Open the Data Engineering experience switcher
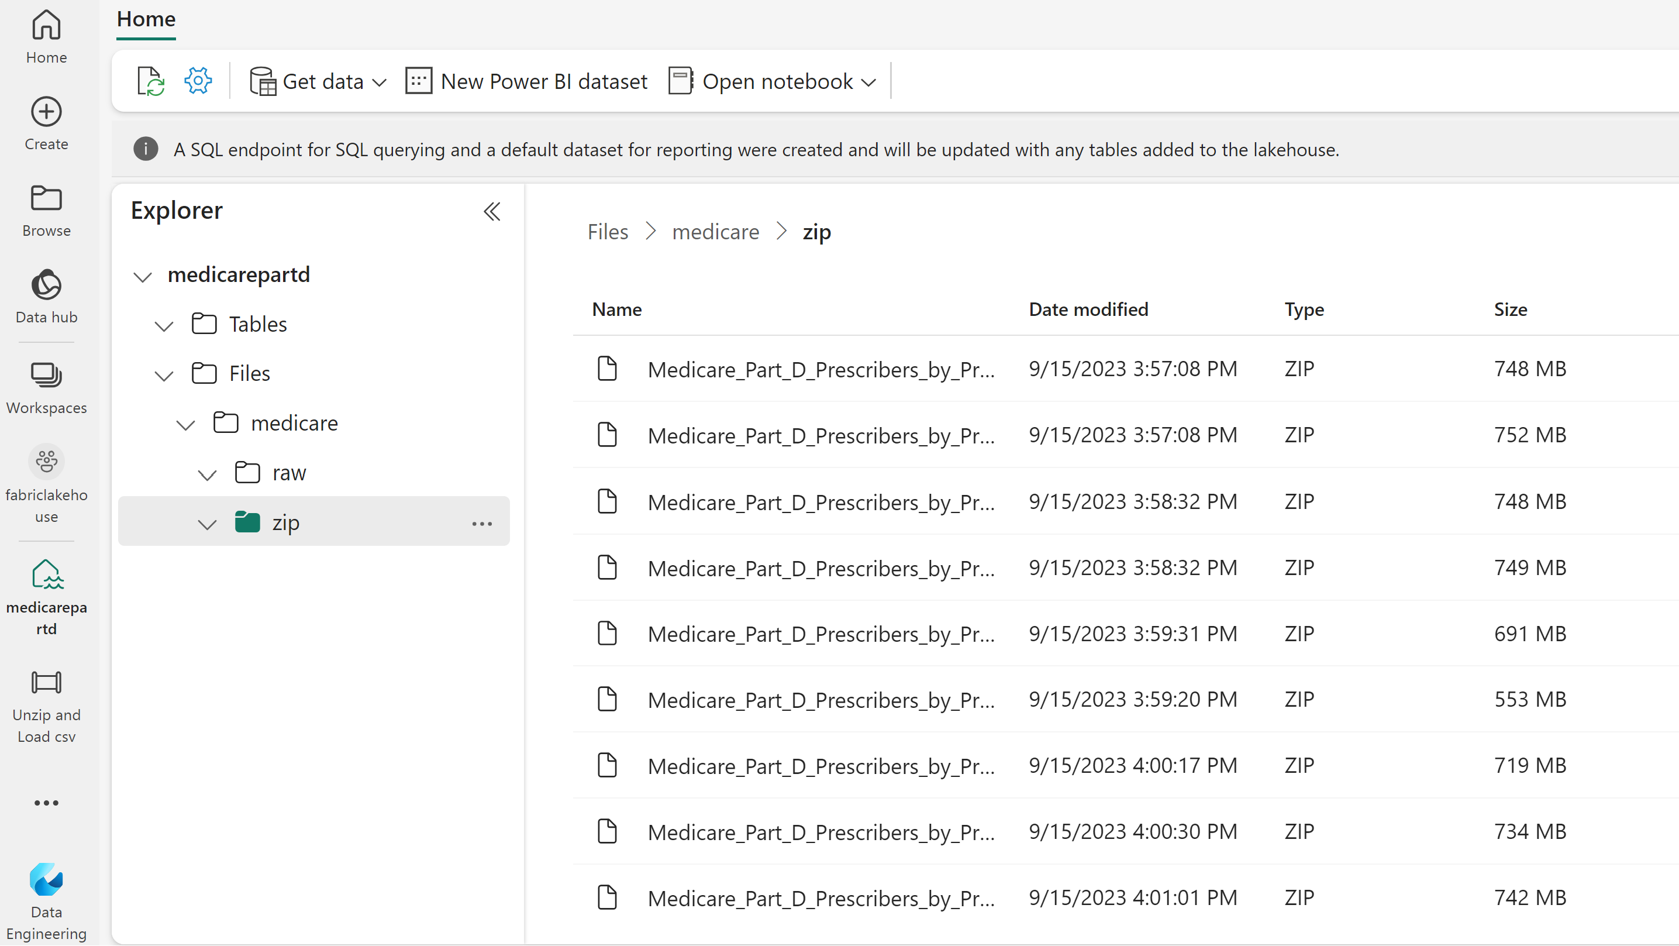Viewport: 1679px width, 946px height. [46, 903]
